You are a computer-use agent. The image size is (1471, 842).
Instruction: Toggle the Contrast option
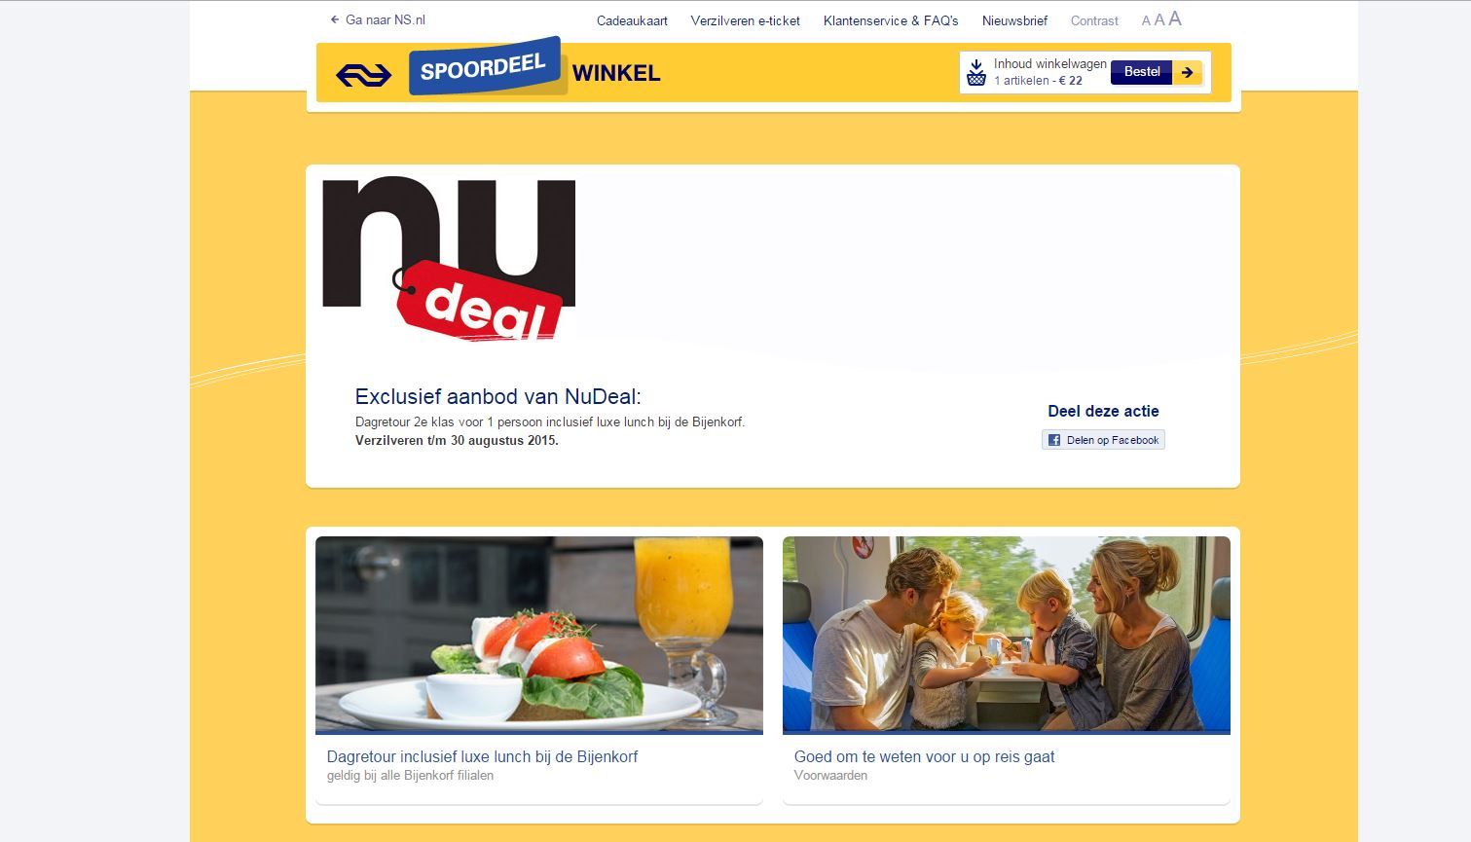1094,20
